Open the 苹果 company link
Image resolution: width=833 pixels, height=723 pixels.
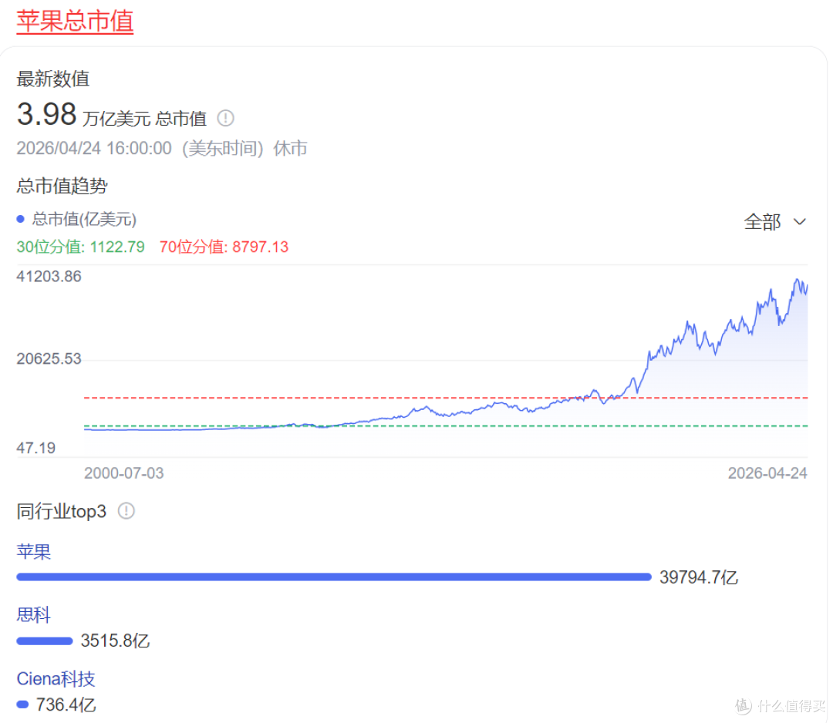(33, 552)
